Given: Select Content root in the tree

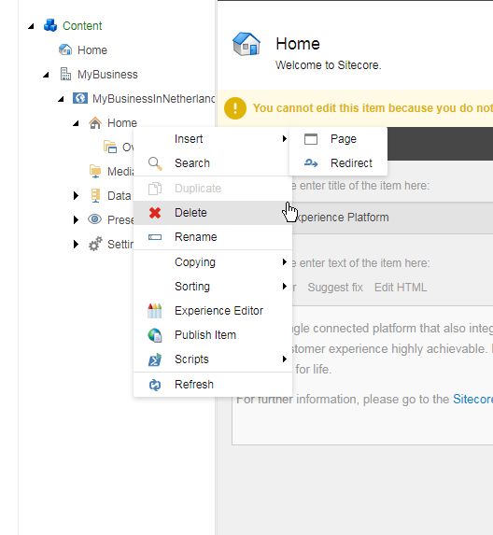Looking at the screenshot, I should (x=82, y=26).
